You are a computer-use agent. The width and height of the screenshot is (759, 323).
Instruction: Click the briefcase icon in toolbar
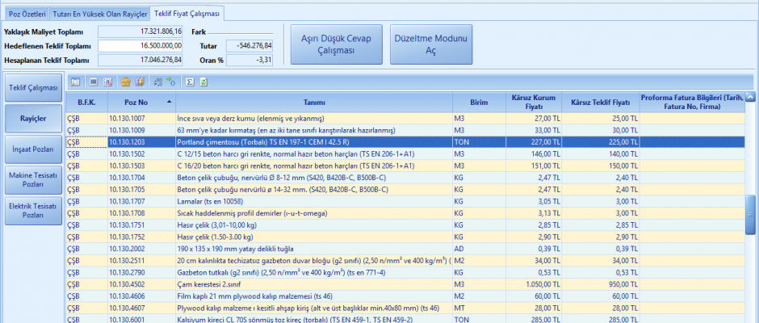125,82
